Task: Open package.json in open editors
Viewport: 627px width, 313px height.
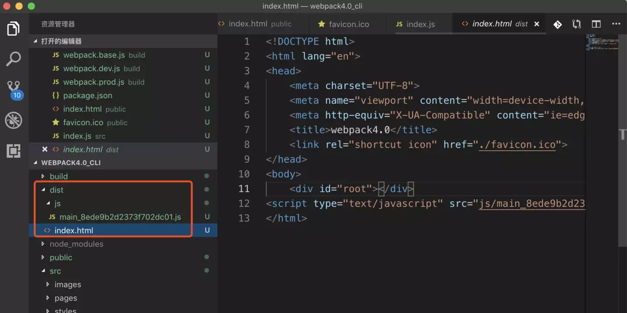Action: click(x=123, y=95)
